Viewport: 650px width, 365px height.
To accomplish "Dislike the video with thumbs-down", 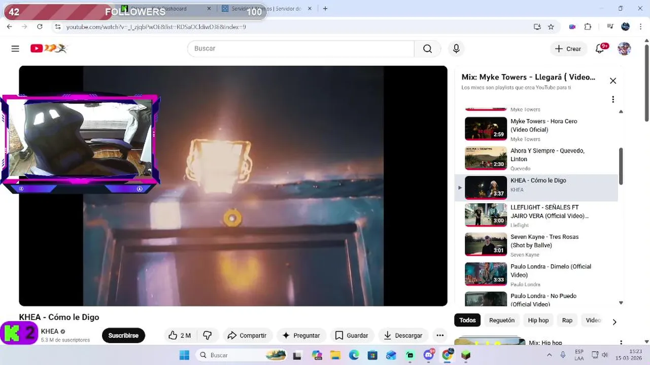I will click(x=208, y=336).
